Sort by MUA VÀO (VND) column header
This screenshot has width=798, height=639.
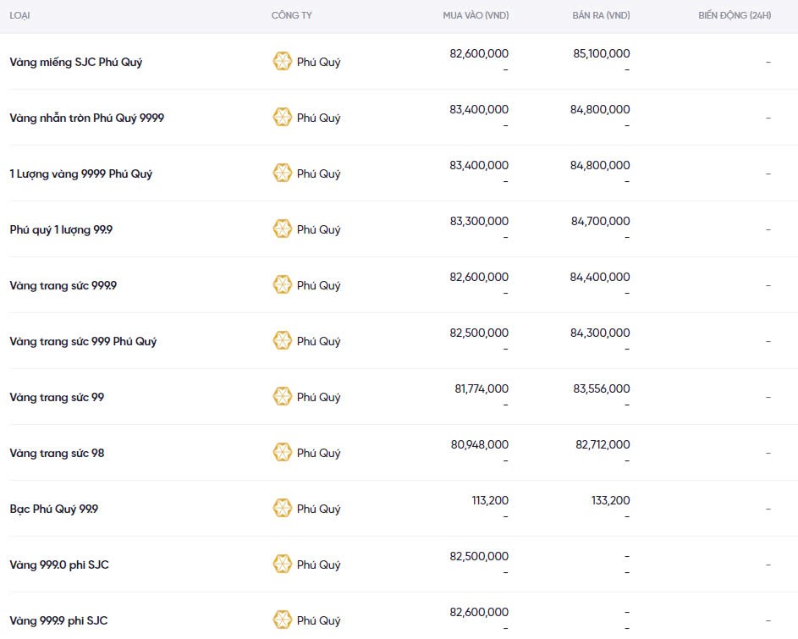[476, 16]
